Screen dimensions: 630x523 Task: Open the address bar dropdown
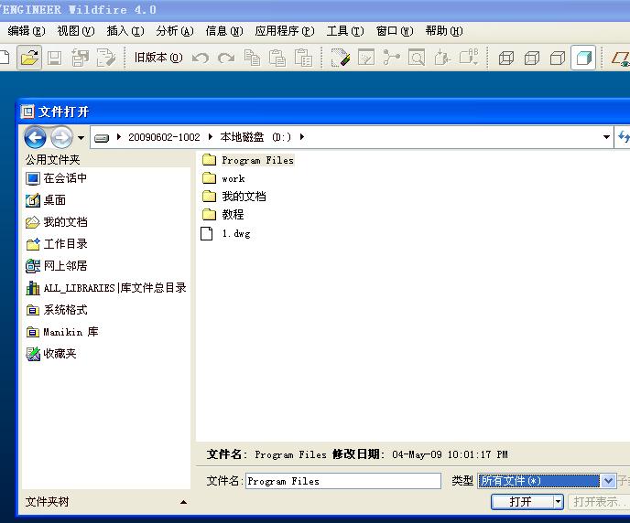(x=606, y=137)
